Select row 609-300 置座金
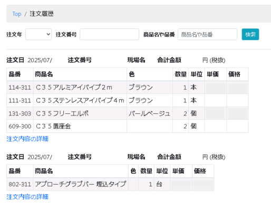 point(128,126)
